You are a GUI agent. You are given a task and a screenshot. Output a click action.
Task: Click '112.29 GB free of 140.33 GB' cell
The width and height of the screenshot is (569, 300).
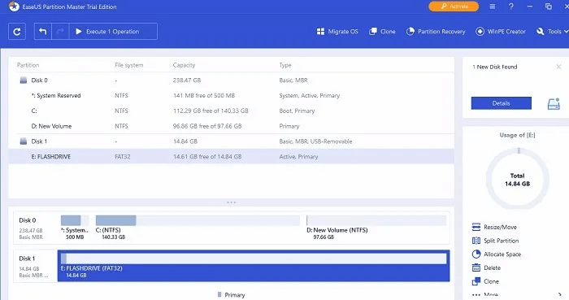click(x=211, y=111)
